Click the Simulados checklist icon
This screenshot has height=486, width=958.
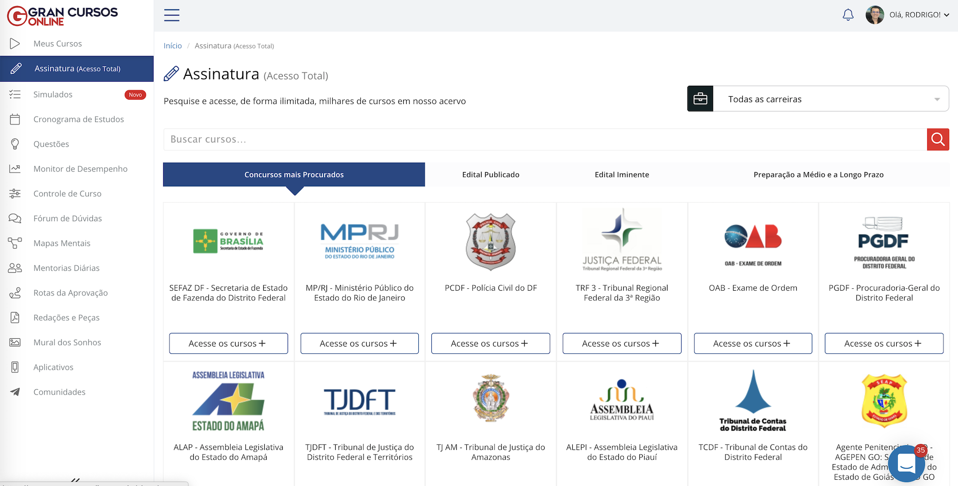[15, 94]
